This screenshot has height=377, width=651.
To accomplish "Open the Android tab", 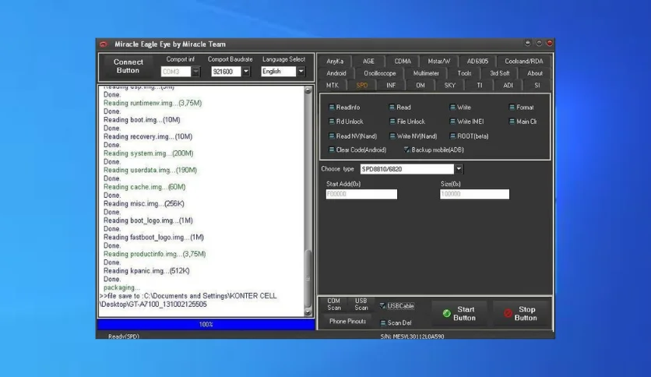I will pyautogui.click(x=336, y=73).
